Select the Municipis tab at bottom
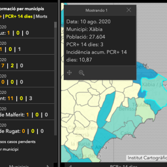Image resolution: width=167 pixels, height=167 pixels. pyautogui.click(x=19, y=166)
